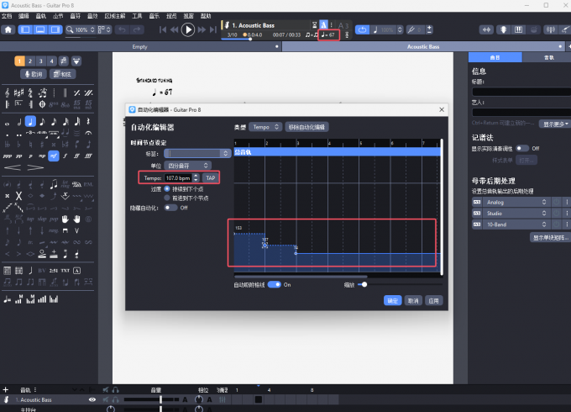This screenshot has width=571, height=412.
Task: Click the Play button in the transport bar
Action: pyautogui.click(x=187, y=29)
